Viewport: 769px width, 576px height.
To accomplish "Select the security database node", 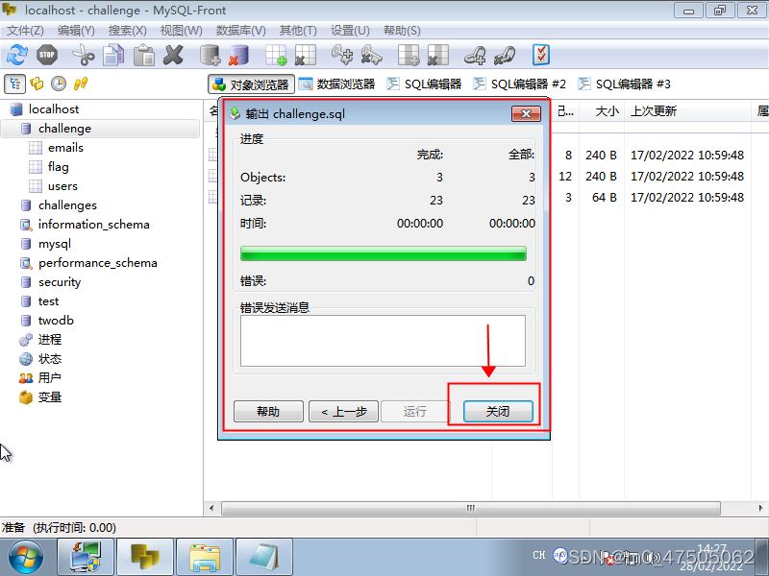I will coord(60,282).
